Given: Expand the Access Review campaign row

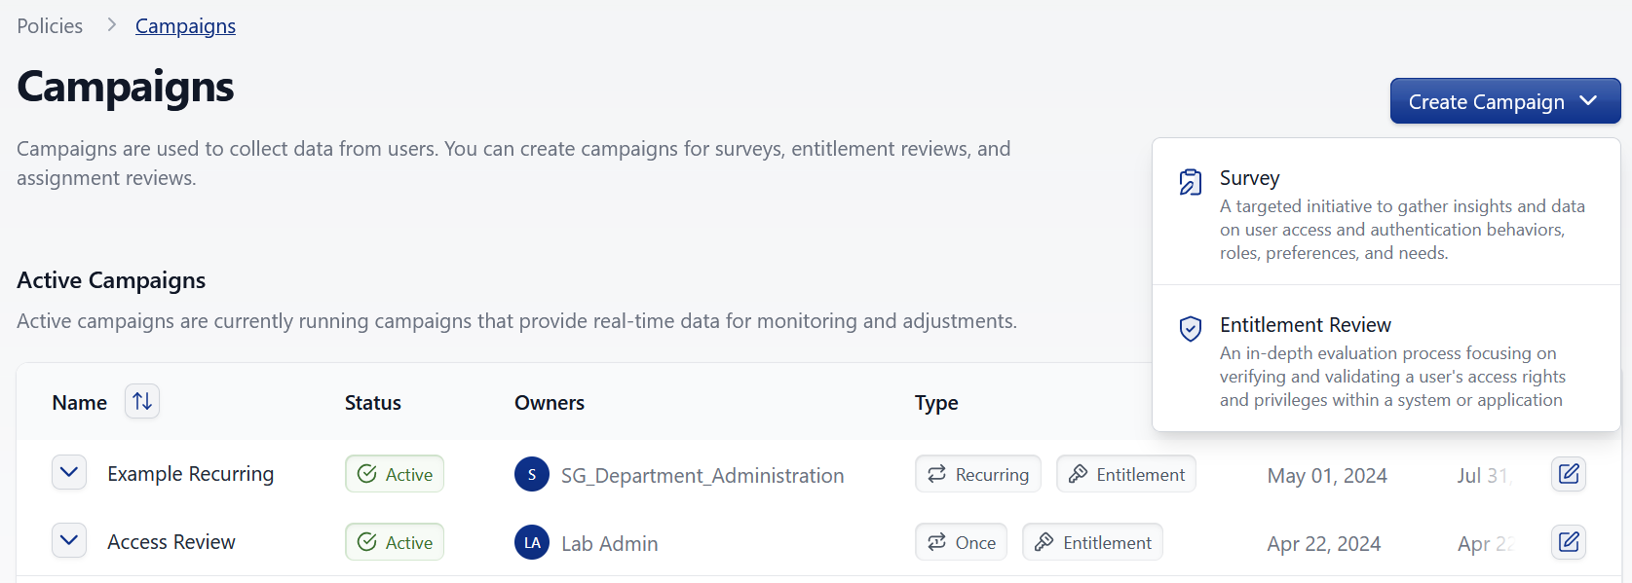Looking at the screenshot, I should point(69,540).
